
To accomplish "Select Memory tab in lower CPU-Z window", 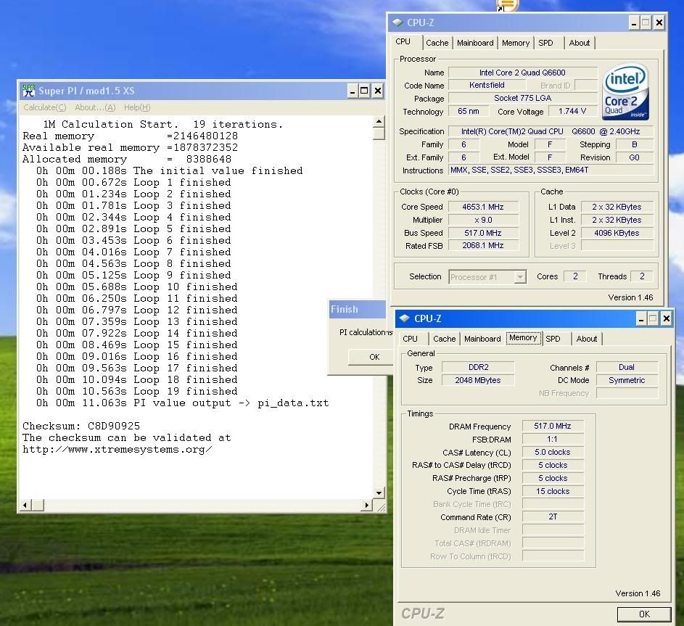I will point(524,337).
